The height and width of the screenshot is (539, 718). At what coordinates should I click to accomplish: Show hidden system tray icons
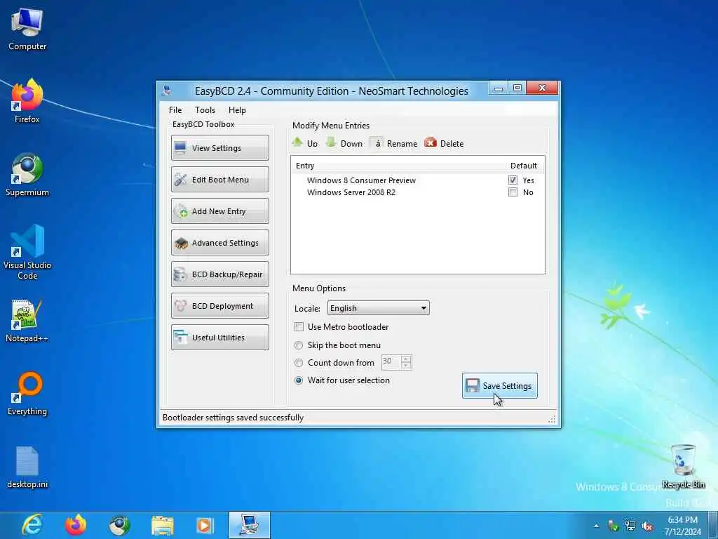click(x=596, y=526)
